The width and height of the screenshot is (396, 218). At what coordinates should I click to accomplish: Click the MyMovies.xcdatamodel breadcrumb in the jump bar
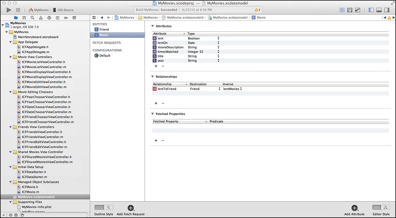[x=228, y=17]
